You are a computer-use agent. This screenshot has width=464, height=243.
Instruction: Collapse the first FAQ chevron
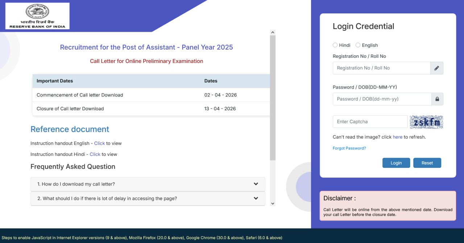pos(256,184)
